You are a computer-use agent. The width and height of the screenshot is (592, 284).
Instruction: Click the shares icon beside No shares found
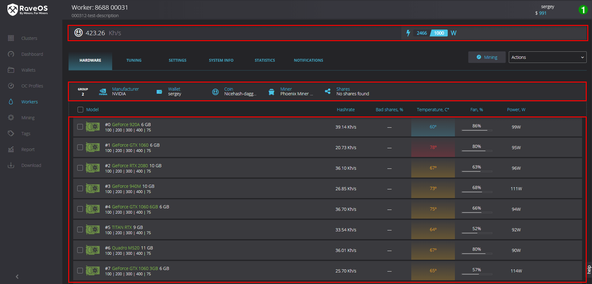[x=327, y=91]
